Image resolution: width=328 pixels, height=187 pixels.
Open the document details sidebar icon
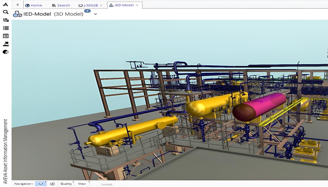point(5,36)
